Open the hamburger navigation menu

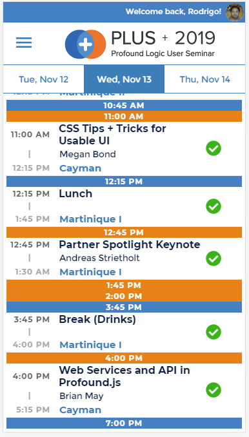24,43
